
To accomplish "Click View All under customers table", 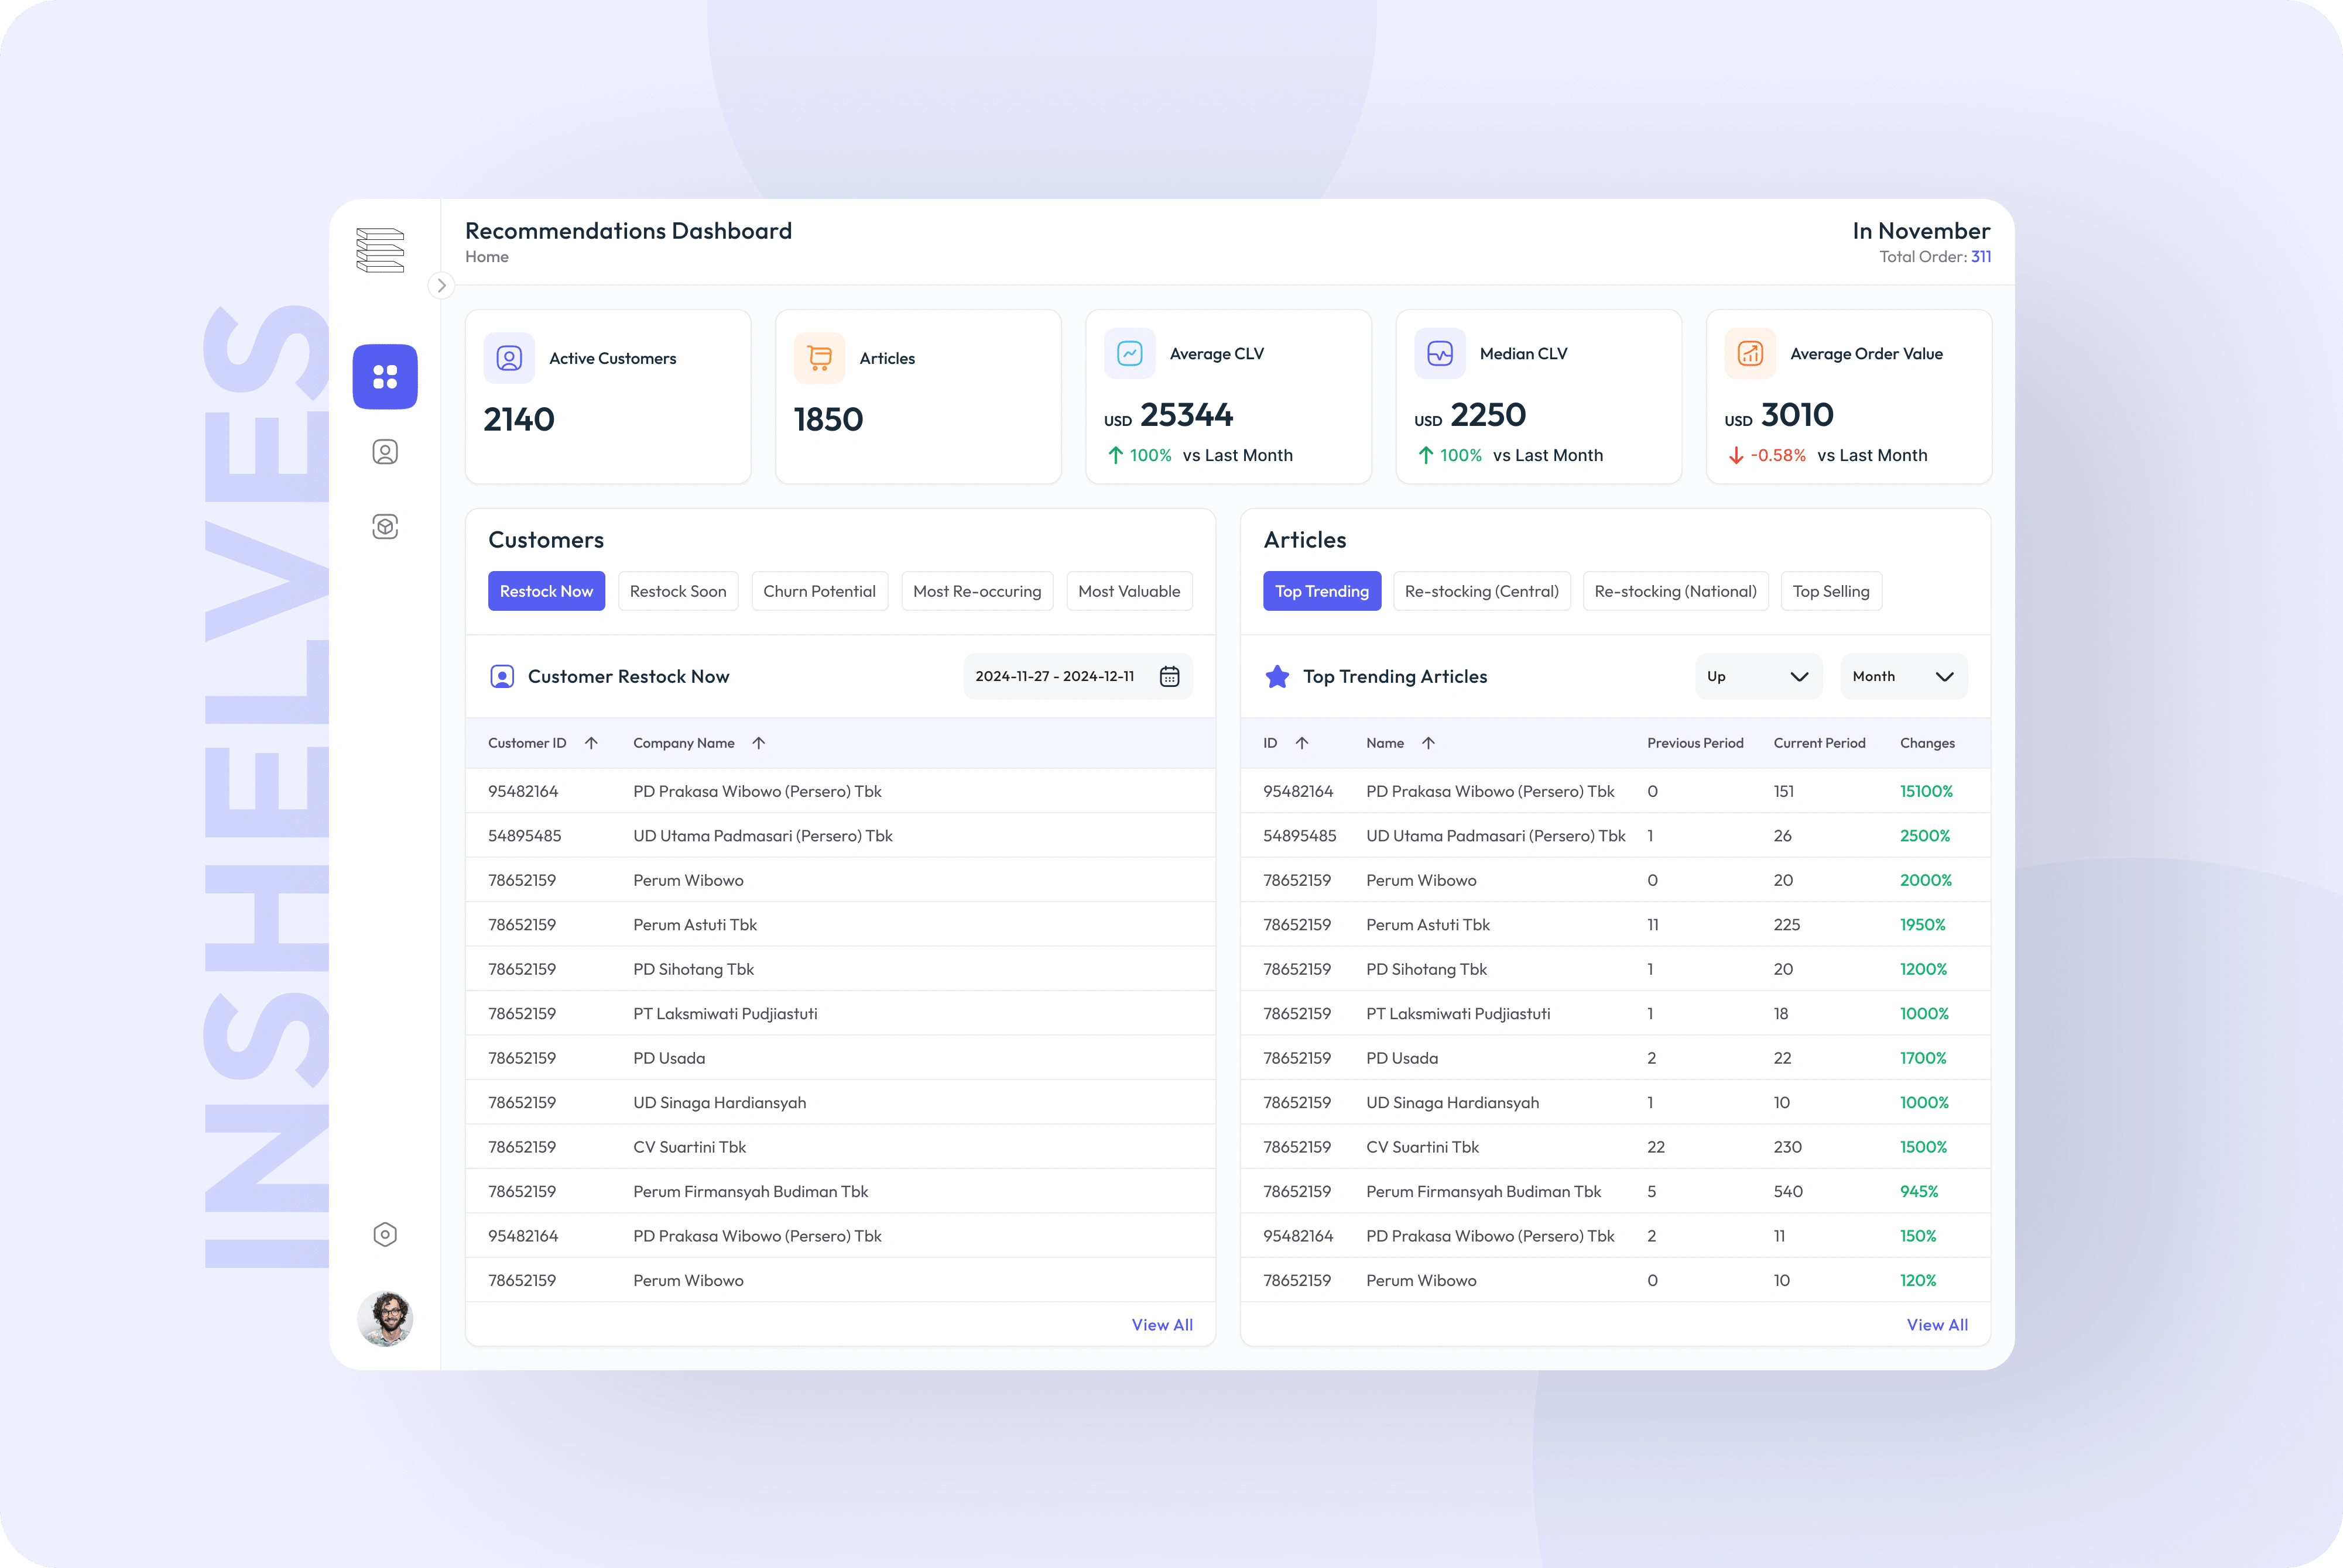I will pos(1162,1325).
